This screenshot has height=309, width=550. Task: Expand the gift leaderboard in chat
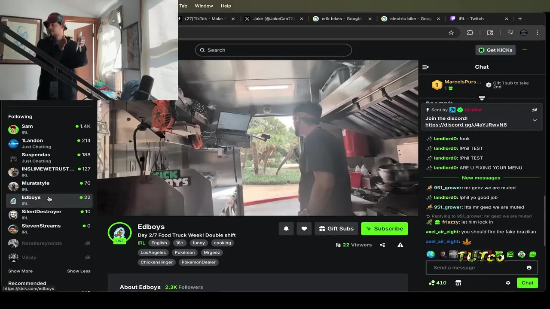(x=482, y=98)
